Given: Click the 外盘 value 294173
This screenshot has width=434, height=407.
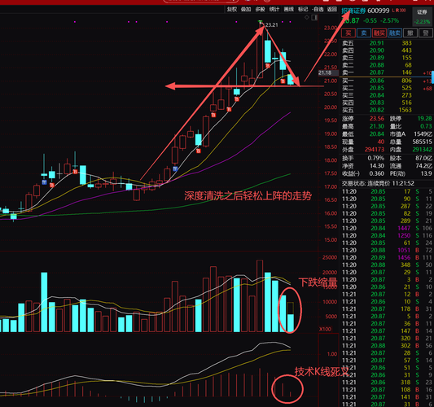Looking at the screenshot, I should [375, 150].
